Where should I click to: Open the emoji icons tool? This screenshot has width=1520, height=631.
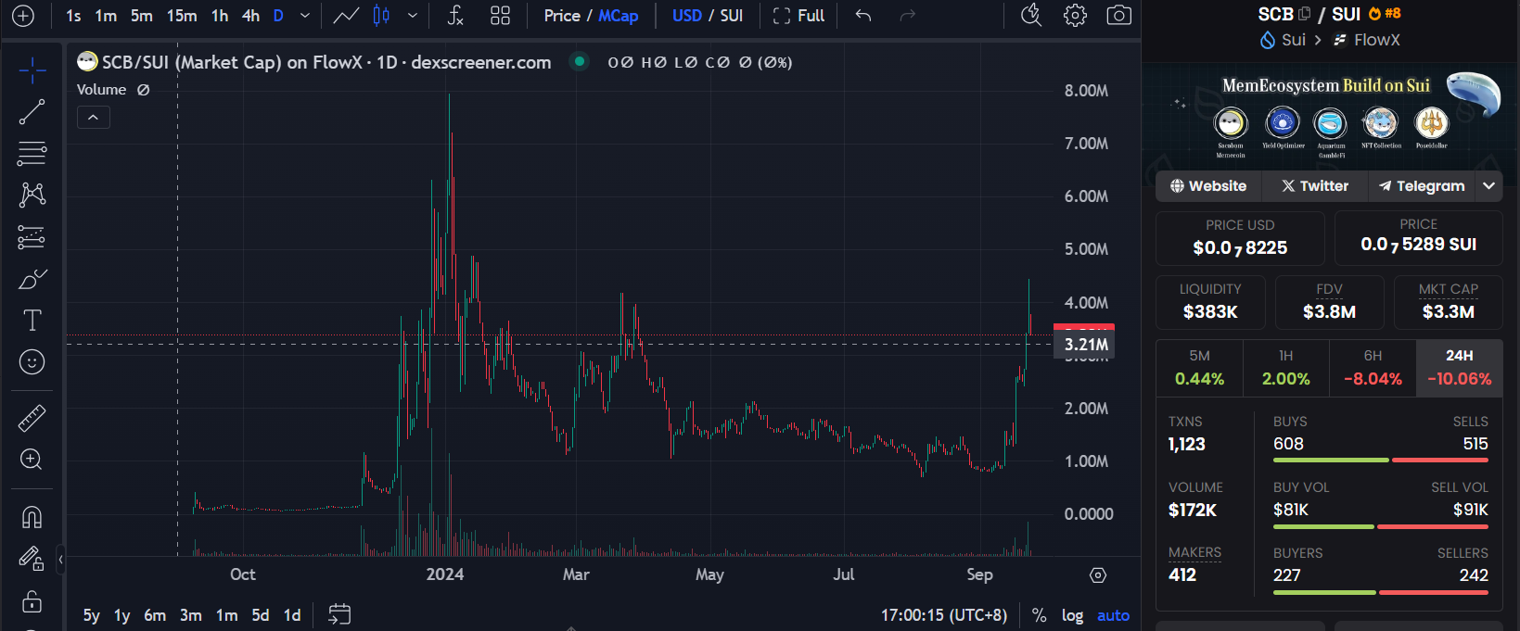point(32,362)
